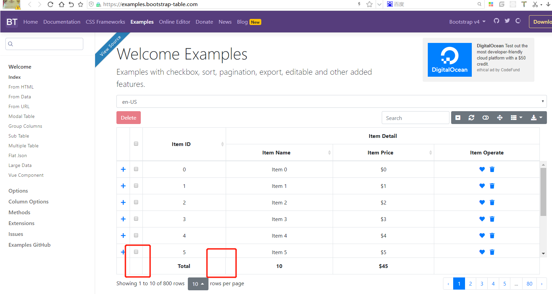The width and height of the screenshot is (552, 294).
Task: Check the select-all checkbox in table header
Action: (x=136, y=144)
